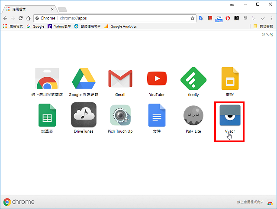Image resolution: width=277 pixels, height=209 pixels.
Task: Open the Apps shortcut in bookmarks bar
Action: point(13,26)
